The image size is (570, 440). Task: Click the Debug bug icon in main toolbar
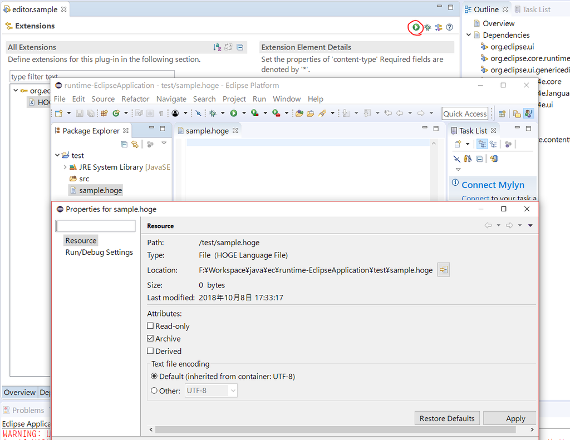(213, 113)
